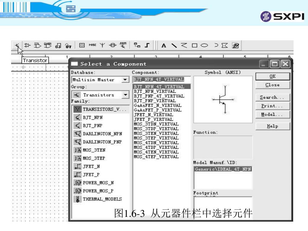This screenshot has width=308, height=231.
Task: Select the polygon drawing tool
Action: (224, 46)
